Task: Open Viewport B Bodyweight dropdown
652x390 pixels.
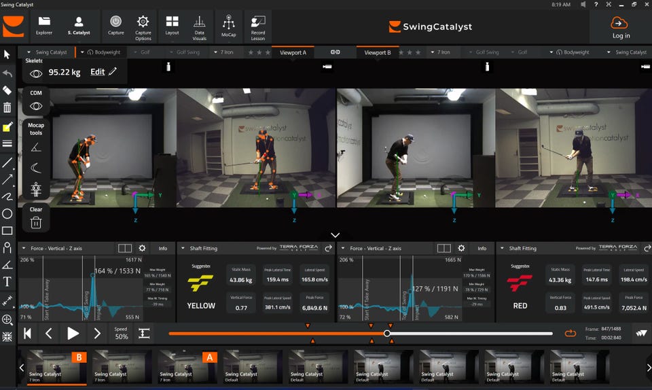Action: pyautogui.click(x=570, y=52)
